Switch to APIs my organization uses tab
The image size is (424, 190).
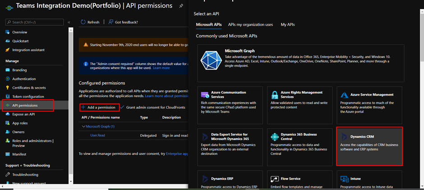click(250, 25)
